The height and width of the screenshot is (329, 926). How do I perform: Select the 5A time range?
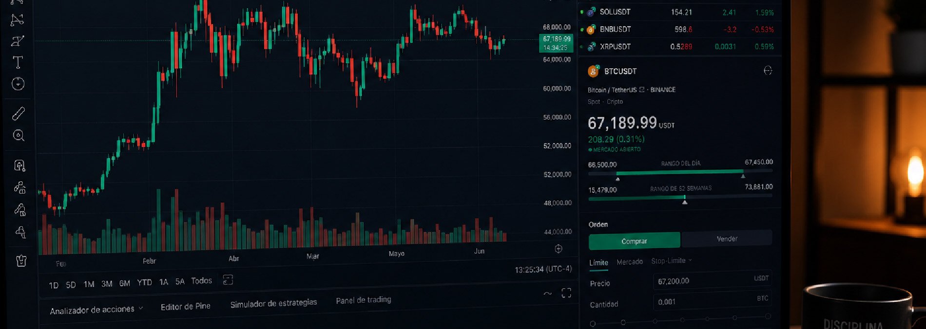coord(180,281)
